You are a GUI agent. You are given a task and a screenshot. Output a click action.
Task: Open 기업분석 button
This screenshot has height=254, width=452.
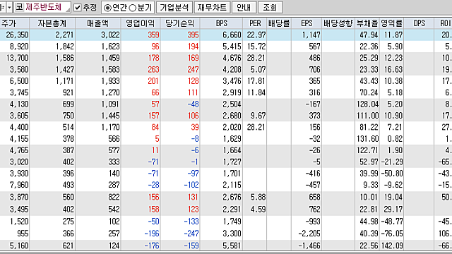pos(174,8)
